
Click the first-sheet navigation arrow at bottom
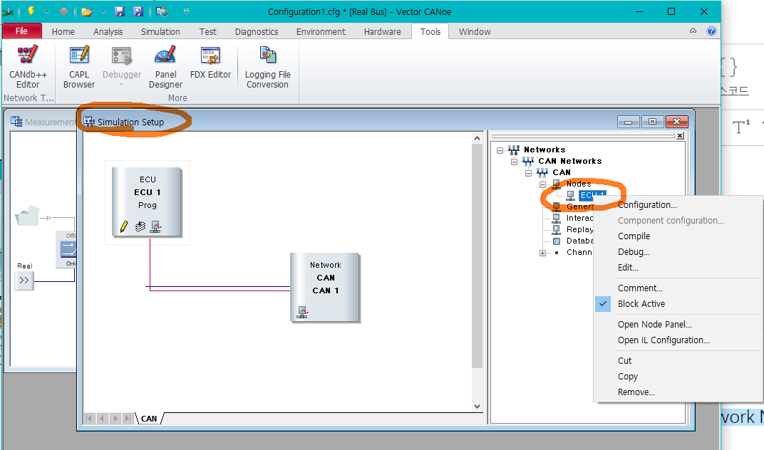click(90, 419)
